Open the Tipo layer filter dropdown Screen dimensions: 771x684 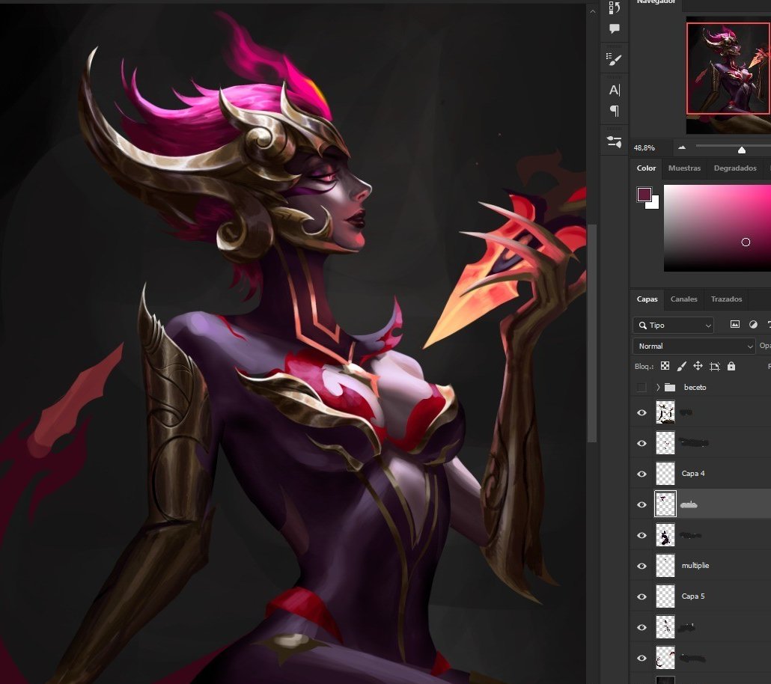click(673, 325)
